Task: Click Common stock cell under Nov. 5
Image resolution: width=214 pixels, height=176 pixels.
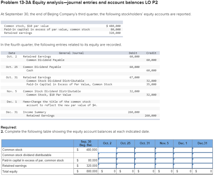Action: 164,150
